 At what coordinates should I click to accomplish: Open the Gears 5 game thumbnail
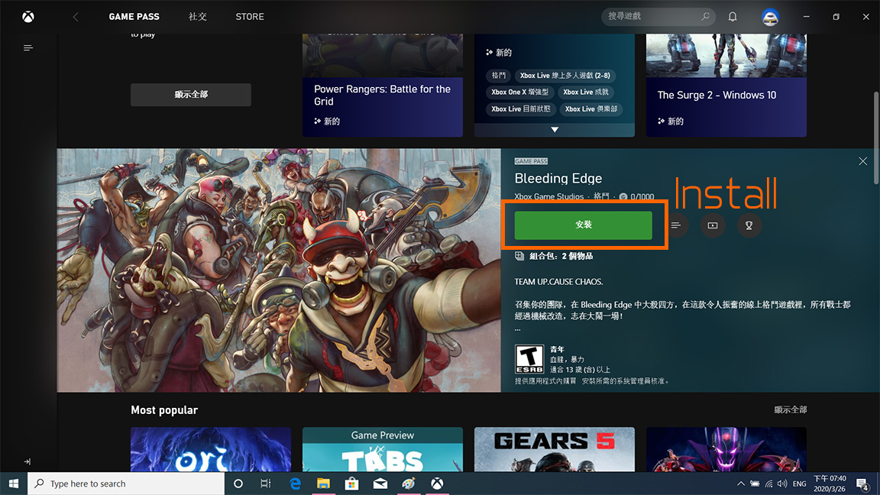pos(554,449)
